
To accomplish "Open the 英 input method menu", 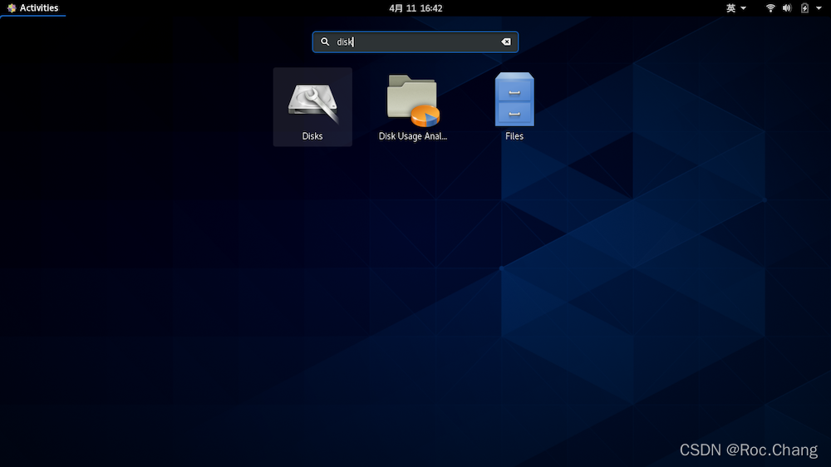I will [x=736, y=8].
